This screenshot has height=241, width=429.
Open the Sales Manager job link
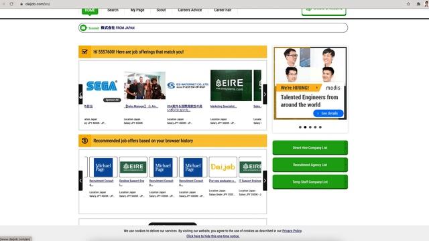click(141, 106)
